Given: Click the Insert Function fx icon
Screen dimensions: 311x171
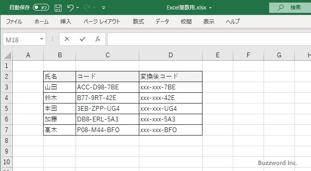Looking at the screenshot, I should [97, 39].
